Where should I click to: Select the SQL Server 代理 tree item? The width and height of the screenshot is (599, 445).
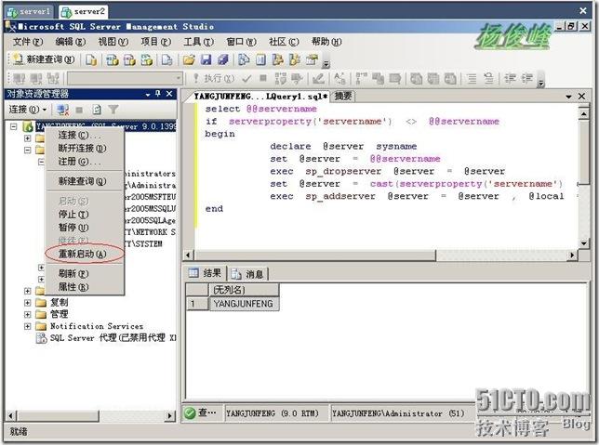(106, 338)
